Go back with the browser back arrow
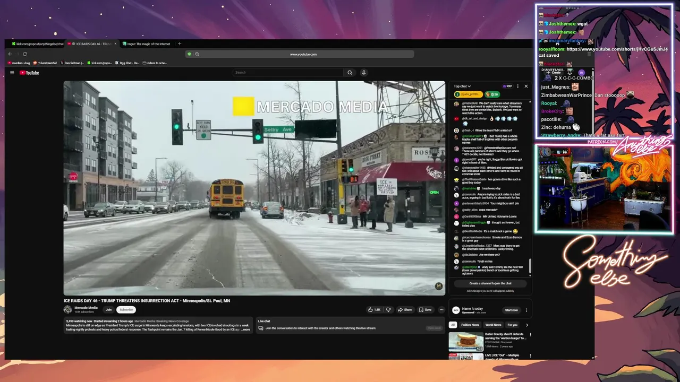This screenshot has width=680, height=382. coord(10,54)
